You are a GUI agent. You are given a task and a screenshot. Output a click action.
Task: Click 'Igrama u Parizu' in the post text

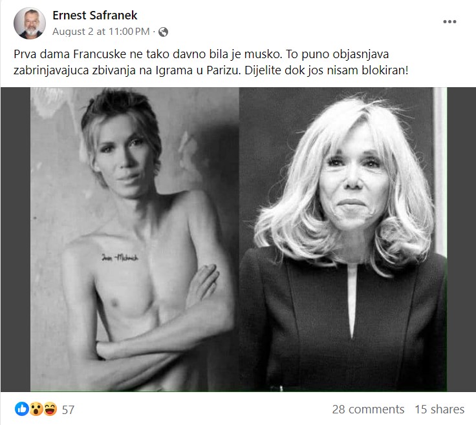198,70
